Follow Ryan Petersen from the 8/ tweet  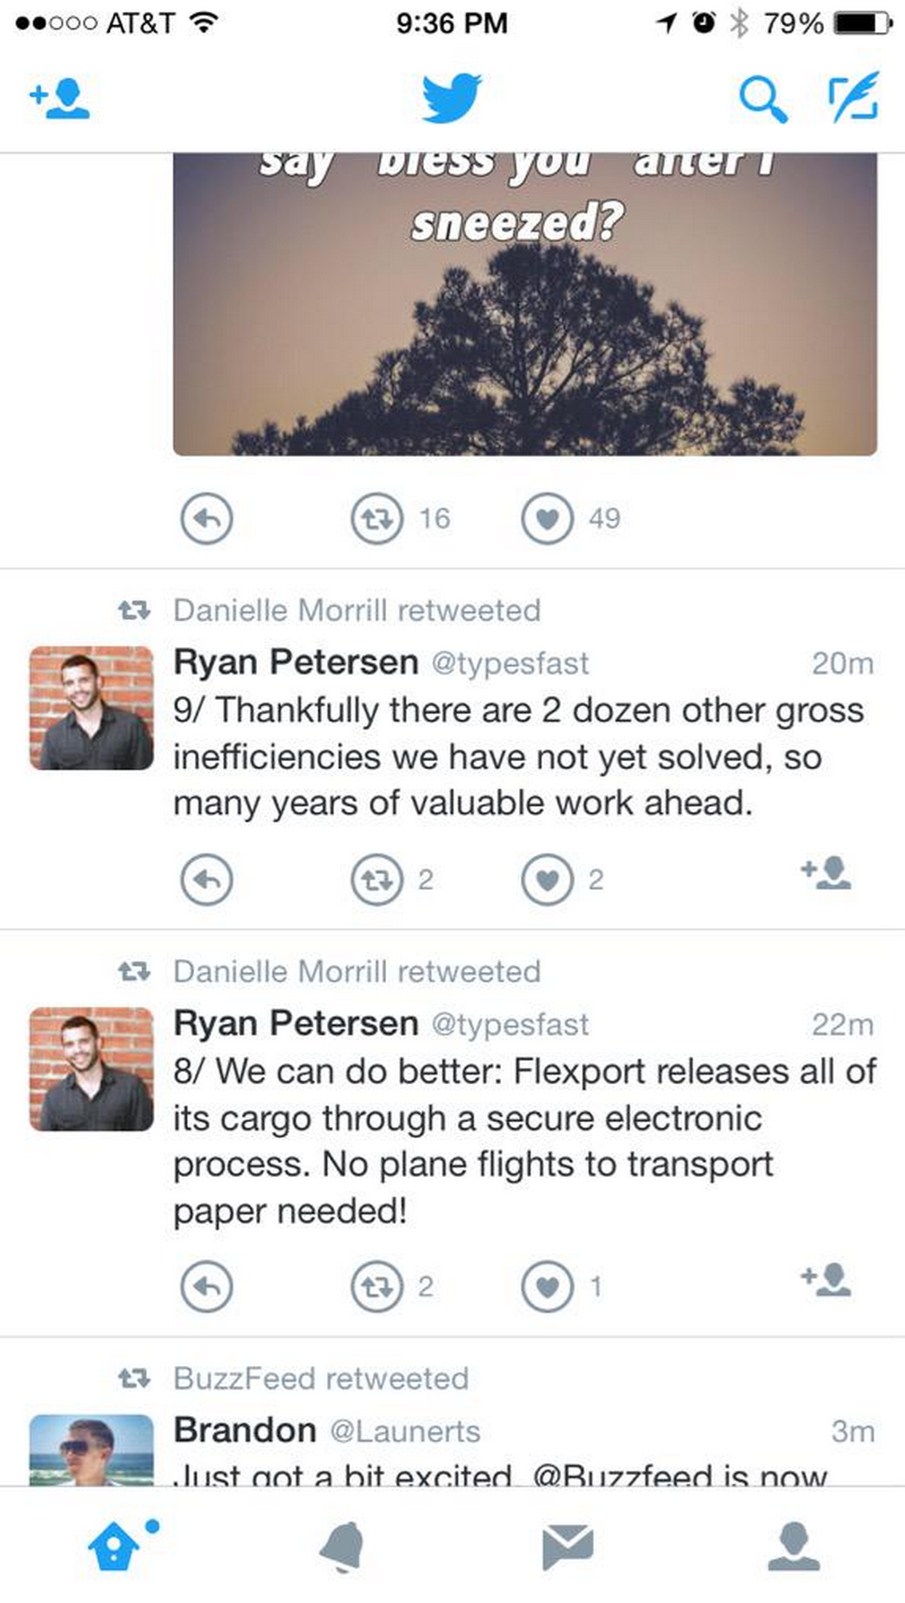coord(826,1280)
